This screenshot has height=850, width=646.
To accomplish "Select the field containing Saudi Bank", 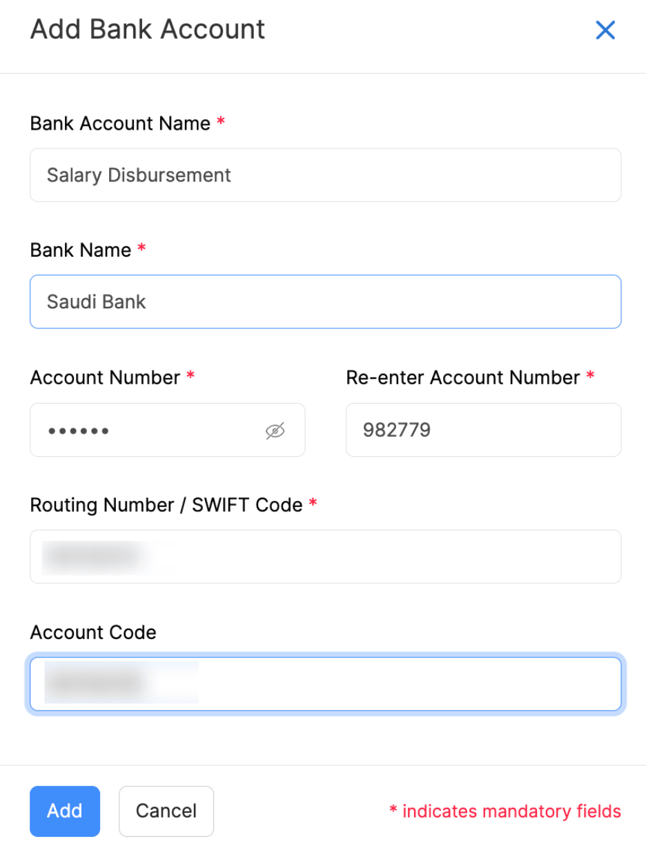I will point(324,302).
